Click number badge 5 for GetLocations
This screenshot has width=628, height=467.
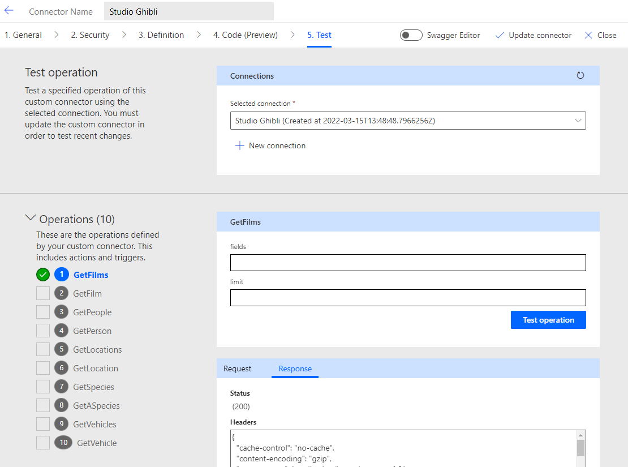click(61, 349)
